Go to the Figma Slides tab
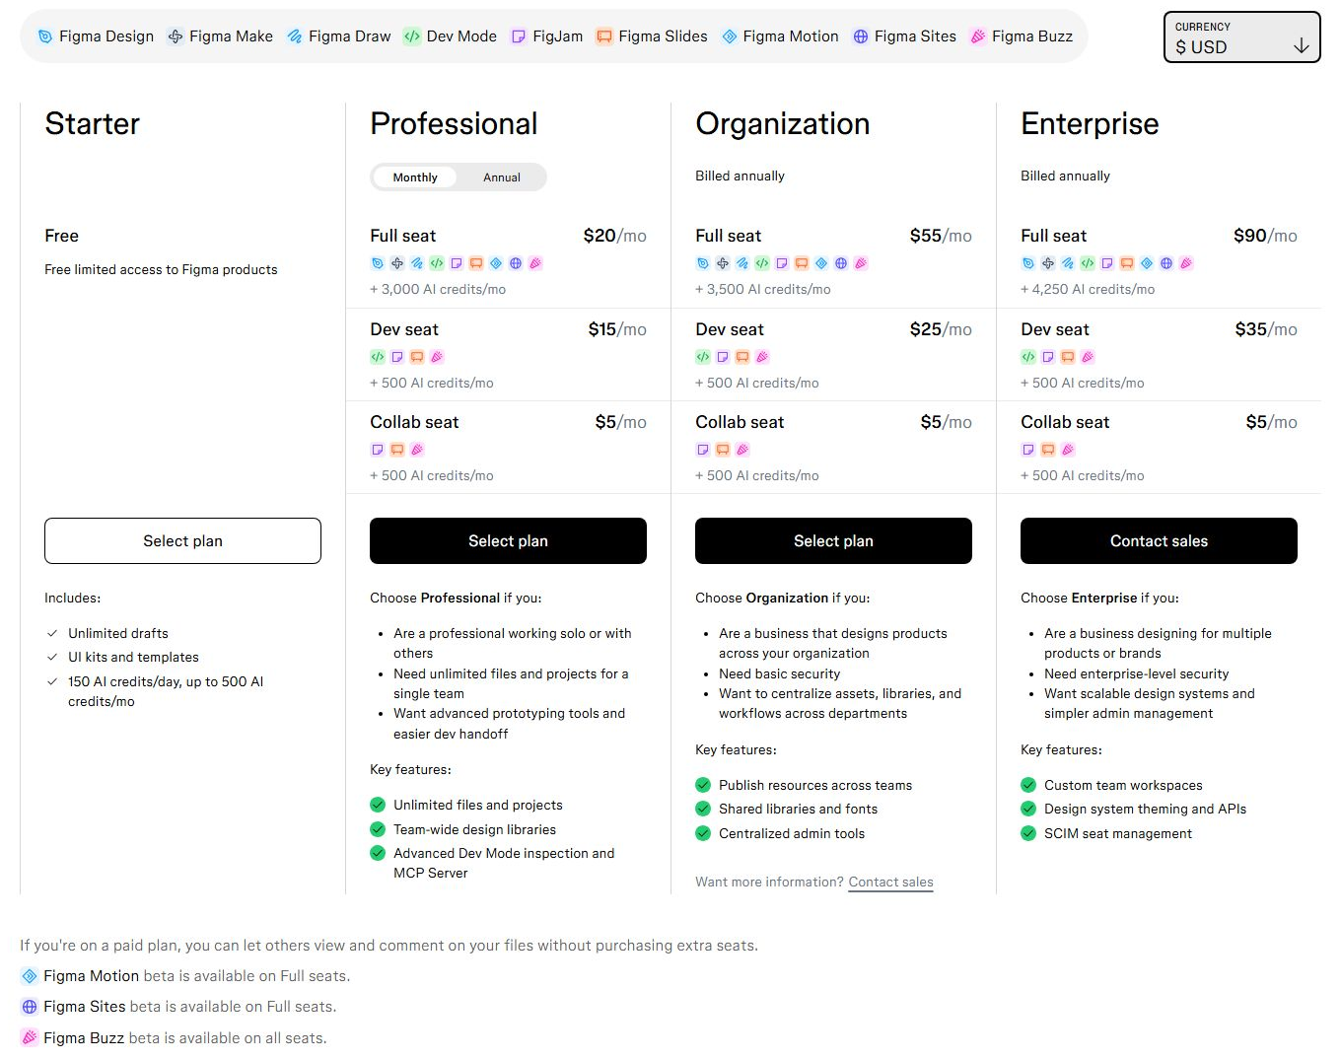The width and height of the screenshot is (1341, 1060). [652, 36]
